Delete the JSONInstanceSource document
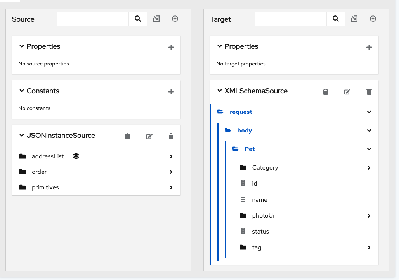399x280 pixels. click(x=171, y=136)
